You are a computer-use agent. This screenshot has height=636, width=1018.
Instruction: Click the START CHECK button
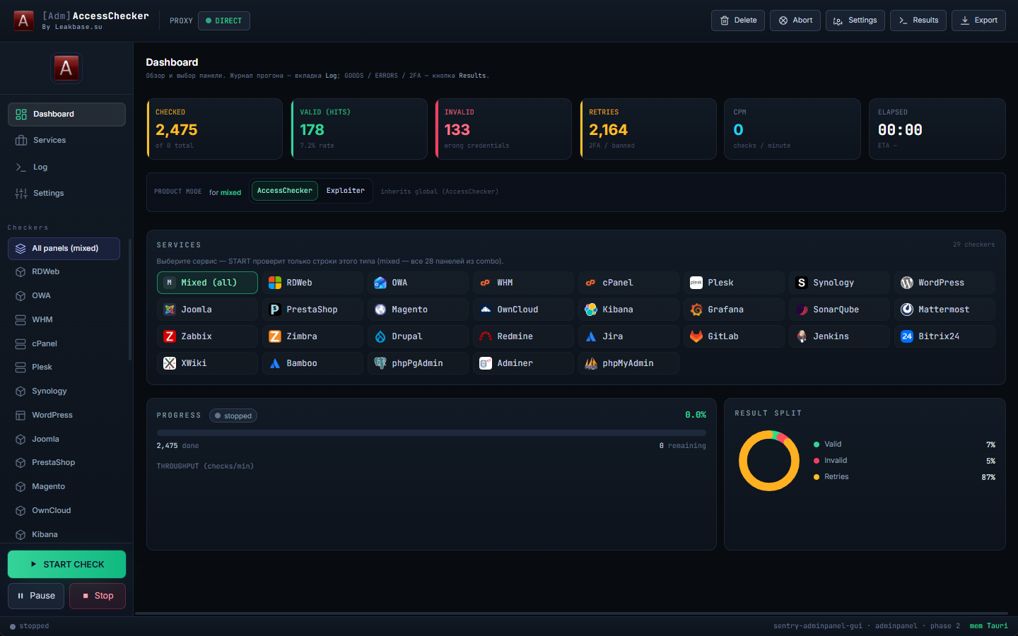tap(66, 565)
